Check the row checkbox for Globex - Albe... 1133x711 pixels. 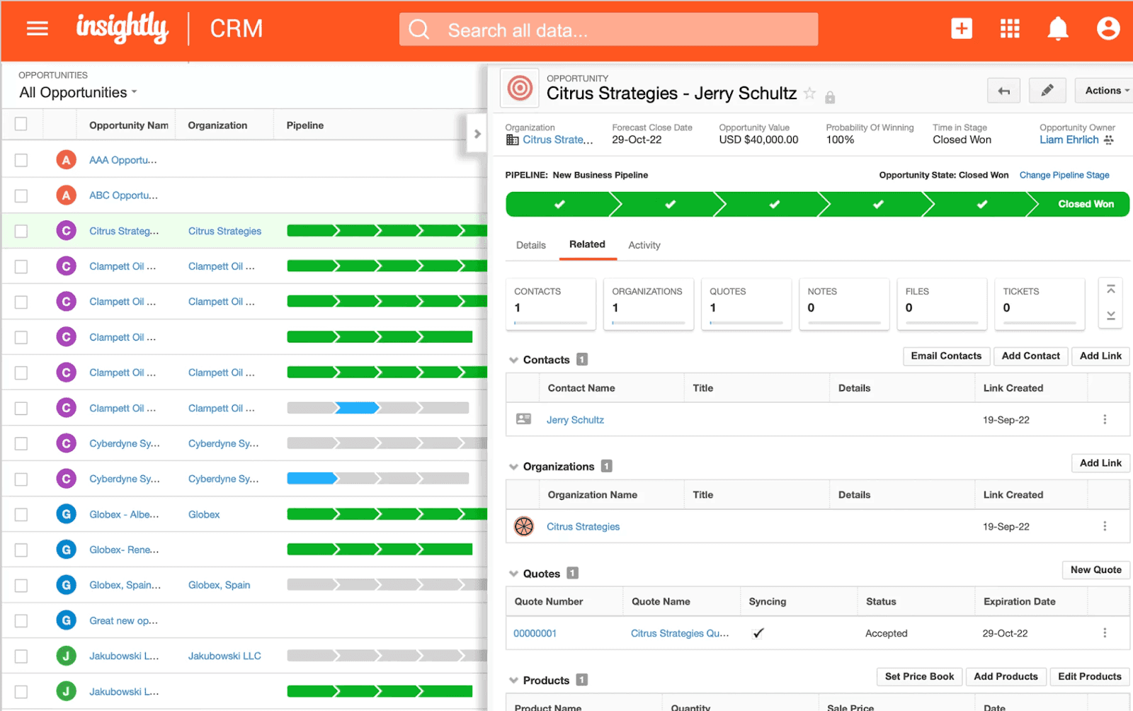pos(20,513)
